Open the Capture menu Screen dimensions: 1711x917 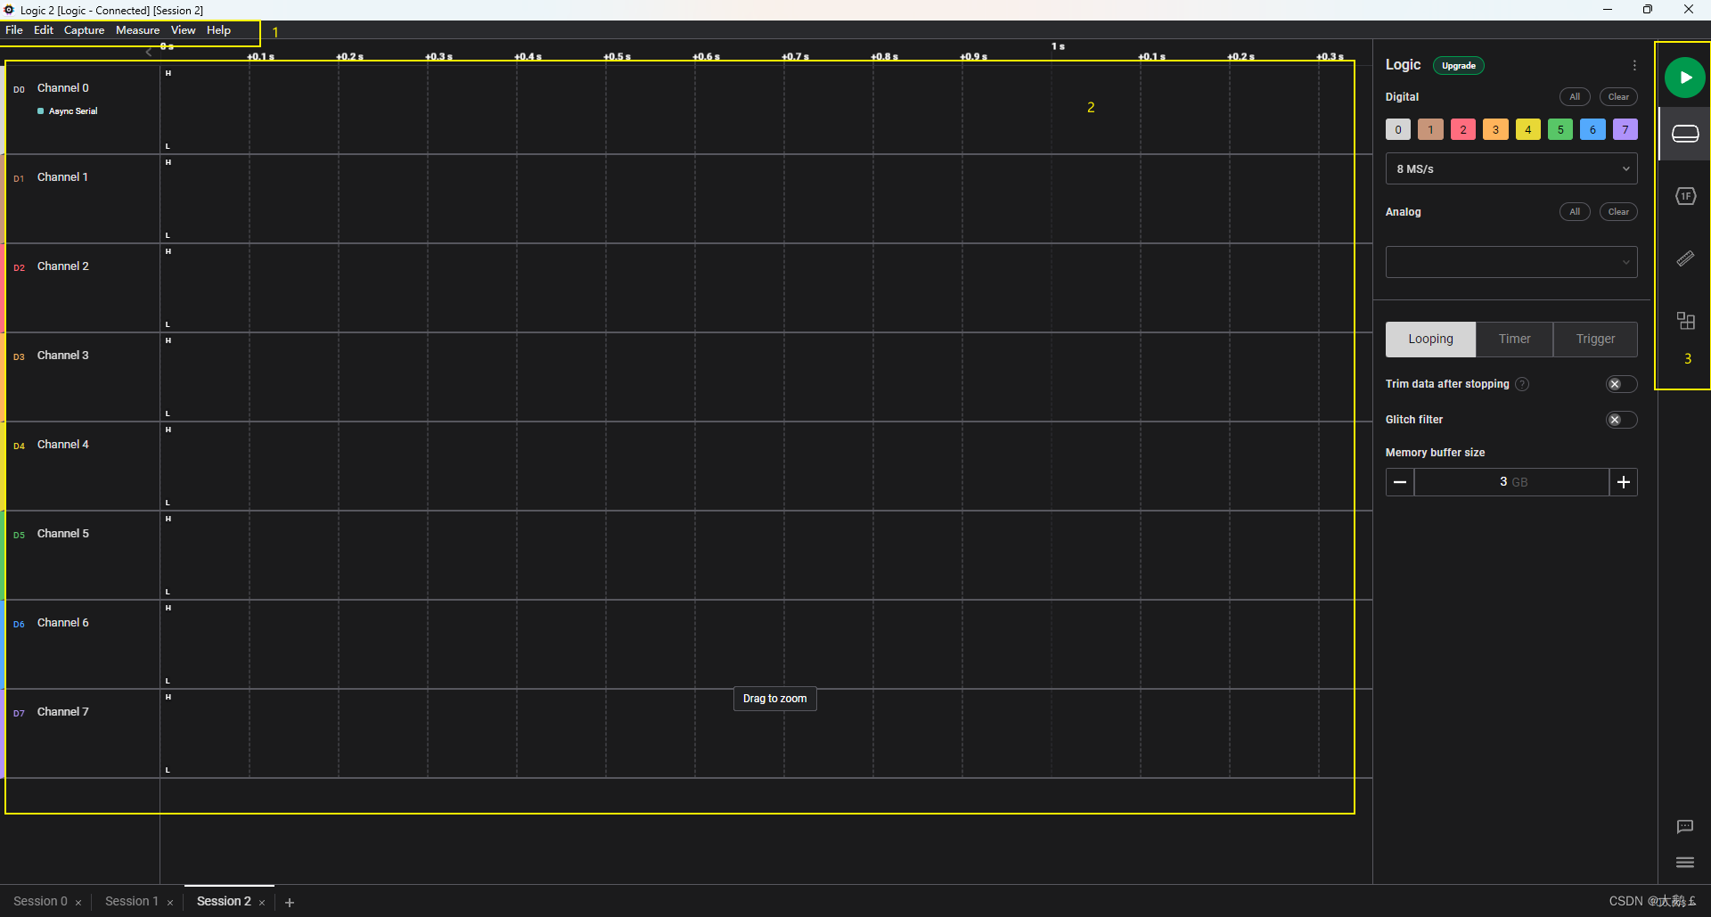(x=85, y=30)
